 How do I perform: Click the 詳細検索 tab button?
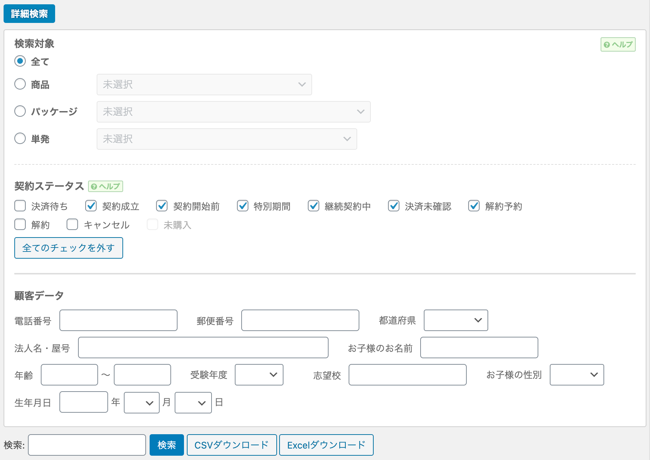(29, 14)
